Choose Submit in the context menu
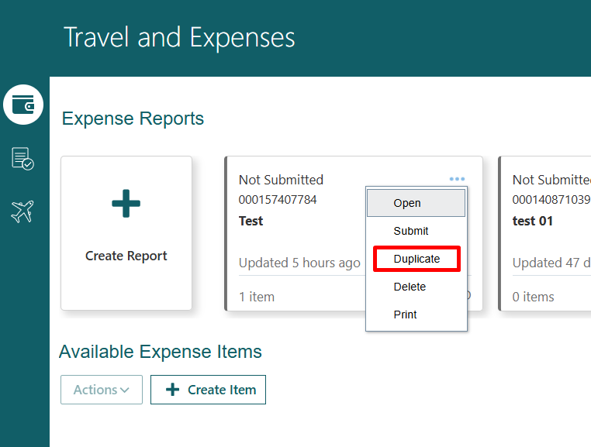Viewport: 591px width, 447px height. pos(416,231)
